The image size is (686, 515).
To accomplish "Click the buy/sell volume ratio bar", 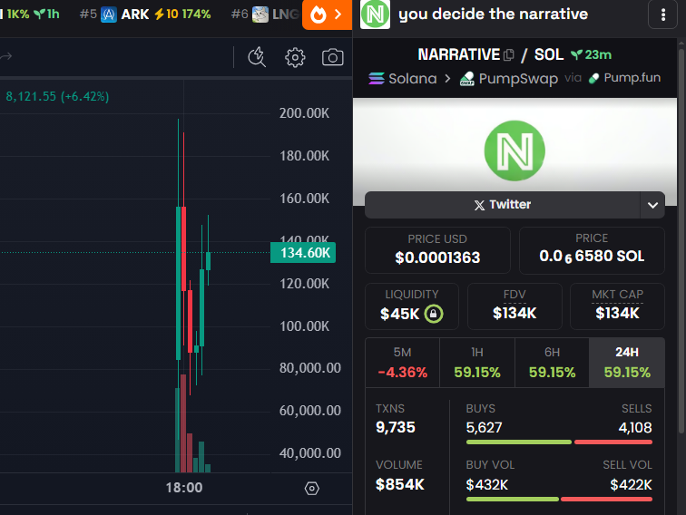I will pos(559,499).
